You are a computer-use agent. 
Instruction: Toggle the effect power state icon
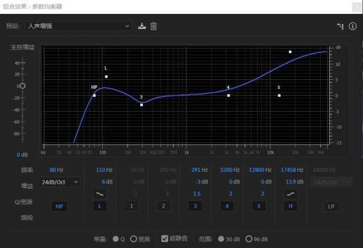(x=353, y=26)
